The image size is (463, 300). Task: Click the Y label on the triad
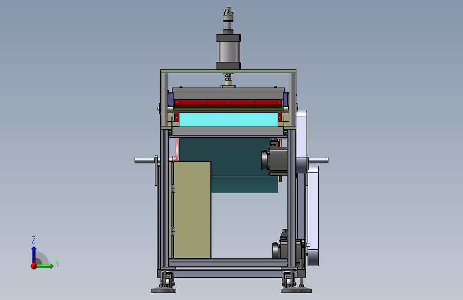pos(57,263)
